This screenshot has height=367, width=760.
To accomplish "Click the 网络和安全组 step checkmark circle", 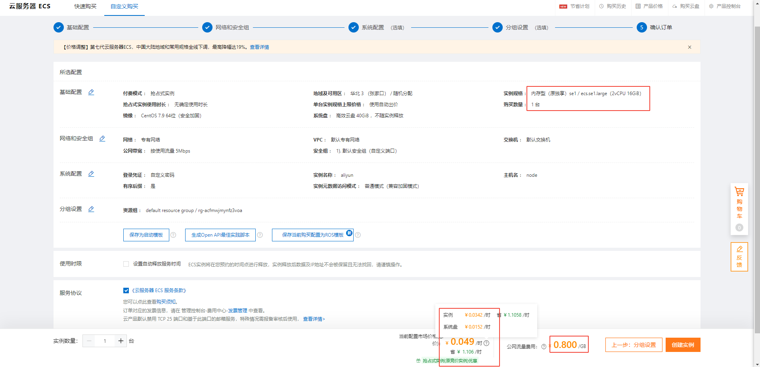I will pos(207,27).
